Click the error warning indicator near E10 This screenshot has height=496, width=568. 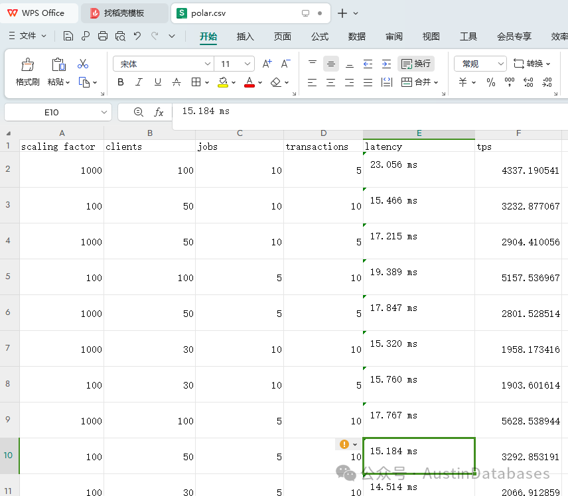point(344,444)
